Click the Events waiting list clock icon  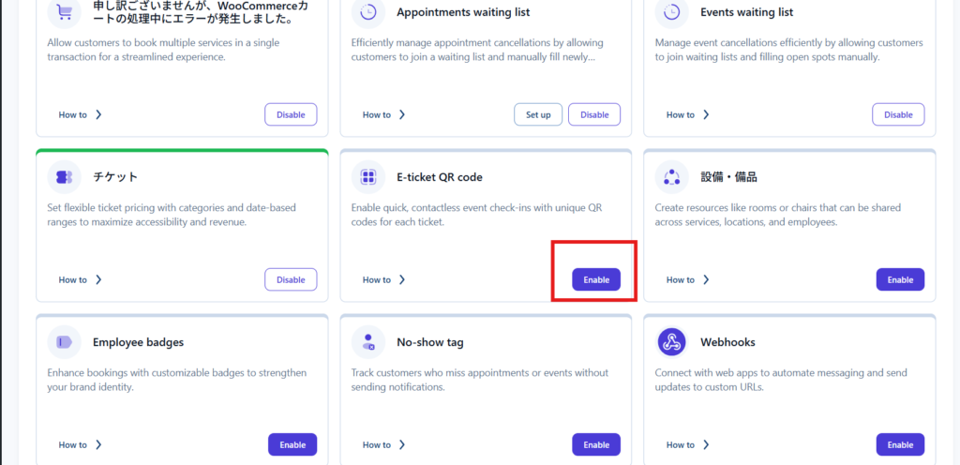[672, 12]
